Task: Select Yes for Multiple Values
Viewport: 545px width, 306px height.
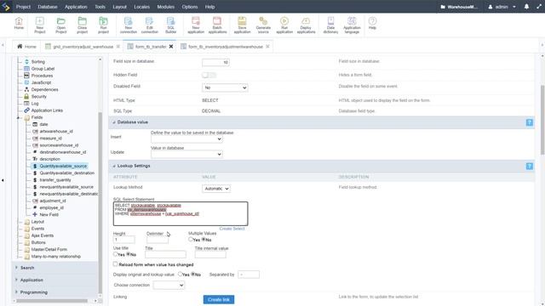Action: pos(191,240)
